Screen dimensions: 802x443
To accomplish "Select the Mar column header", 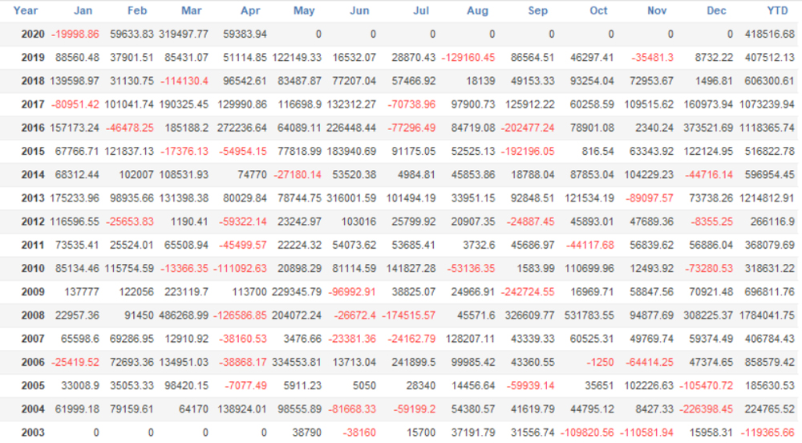I will [192, 11].
